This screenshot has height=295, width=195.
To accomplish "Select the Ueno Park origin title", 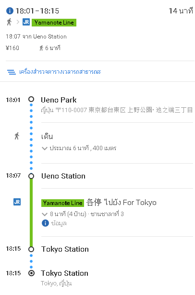I will (x=59, y=100).
